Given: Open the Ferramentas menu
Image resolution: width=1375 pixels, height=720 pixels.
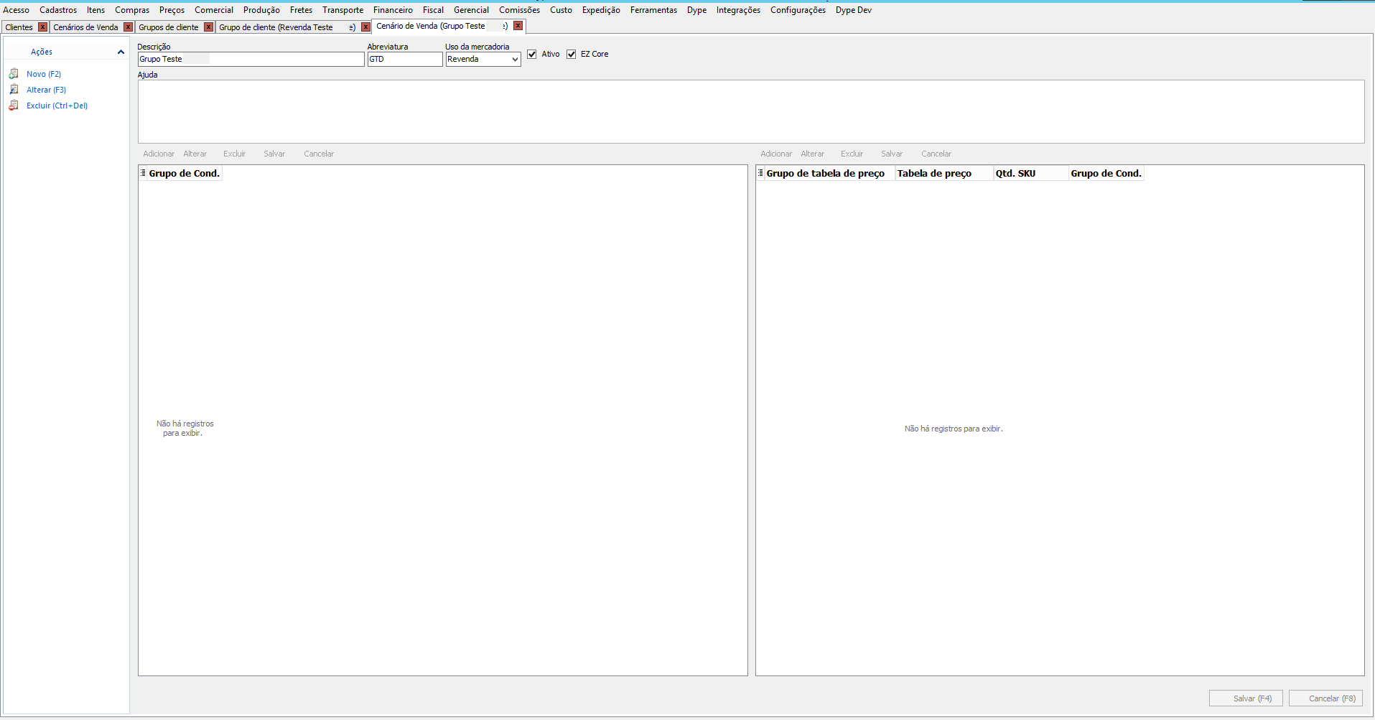Looking at the screenshot, I should [x=653, y=10].
